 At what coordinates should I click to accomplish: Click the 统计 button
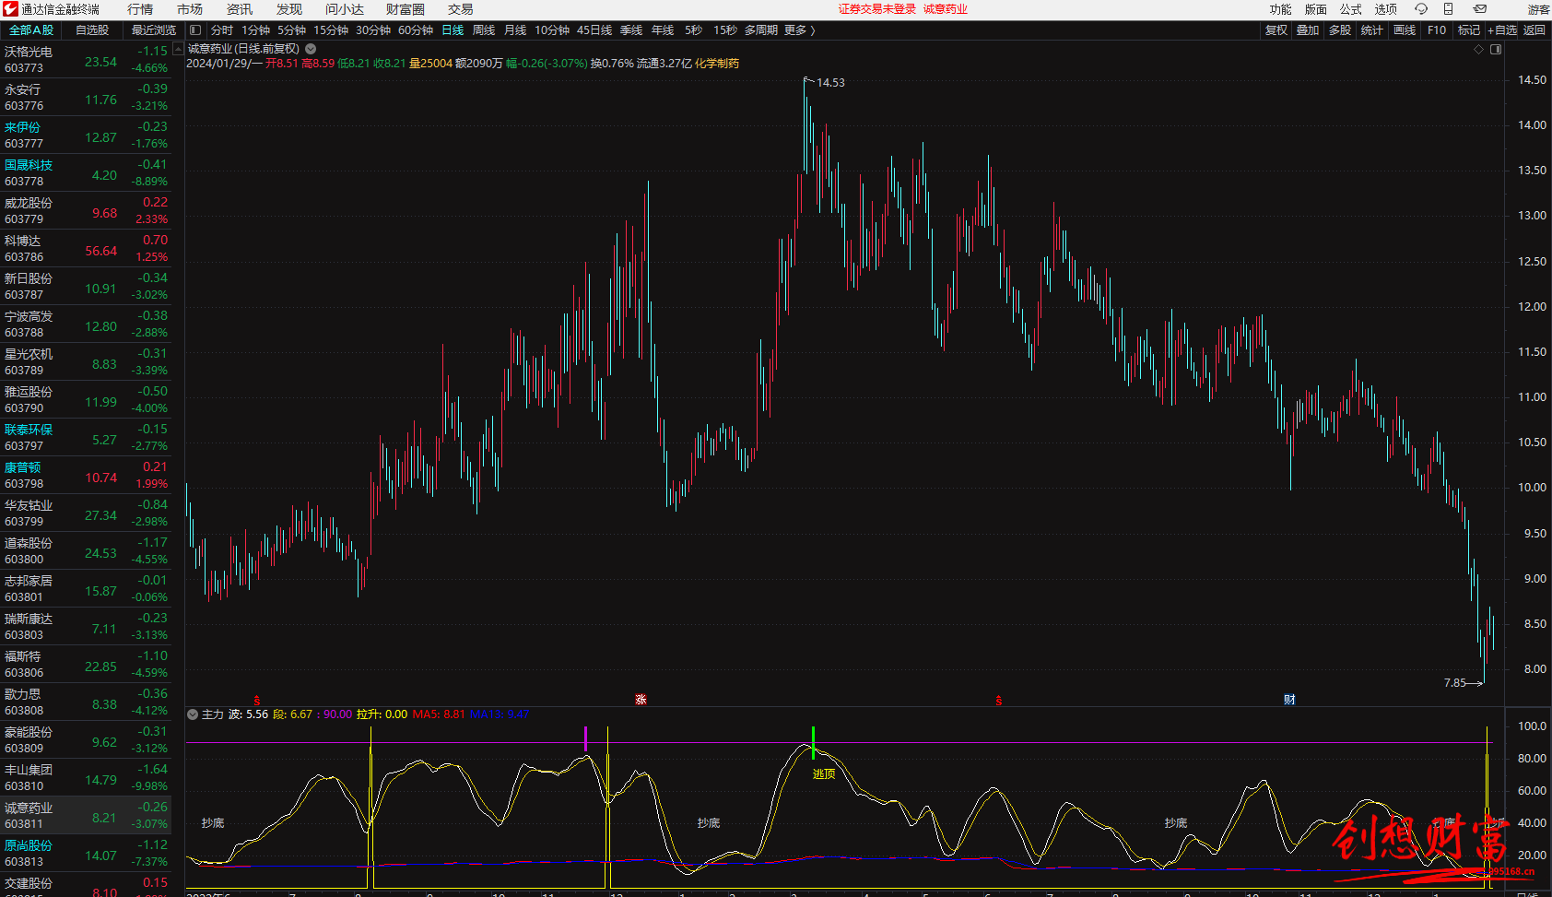pyautogui.click(x=1371, y=30)
